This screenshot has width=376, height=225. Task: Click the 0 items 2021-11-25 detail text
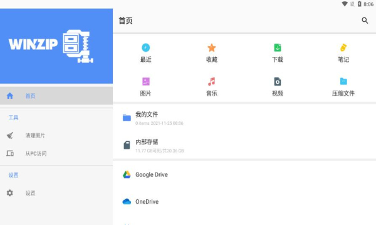tap(159, 123)
